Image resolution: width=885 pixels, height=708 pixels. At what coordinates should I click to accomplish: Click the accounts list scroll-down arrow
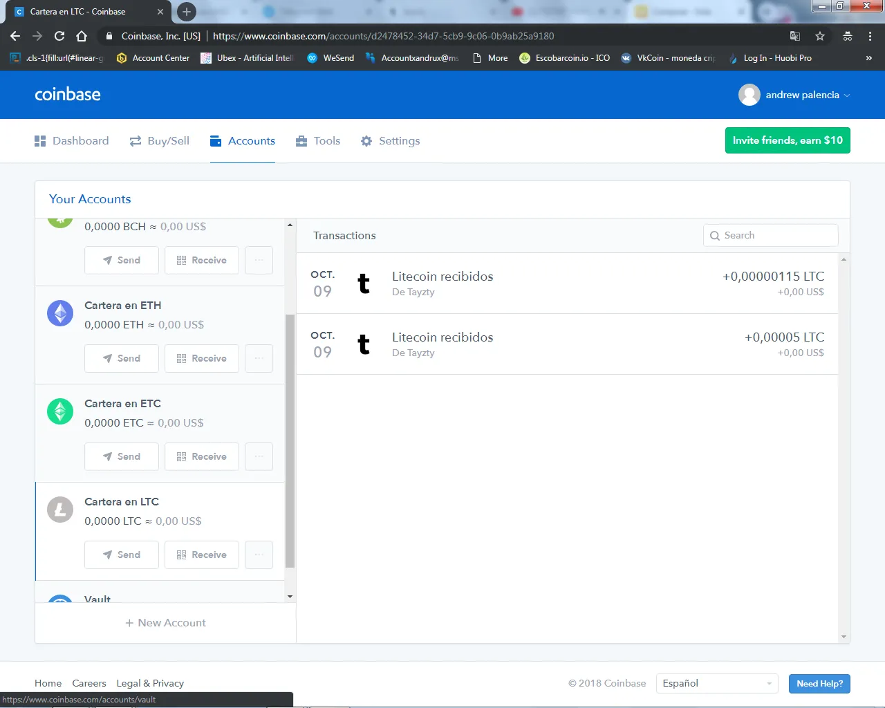290,597
